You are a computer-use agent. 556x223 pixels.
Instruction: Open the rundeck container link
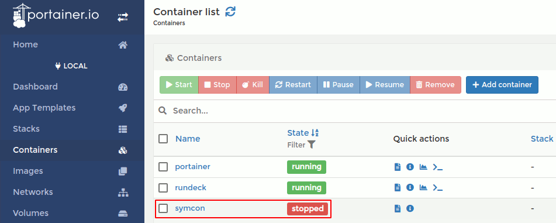(191, 187)
